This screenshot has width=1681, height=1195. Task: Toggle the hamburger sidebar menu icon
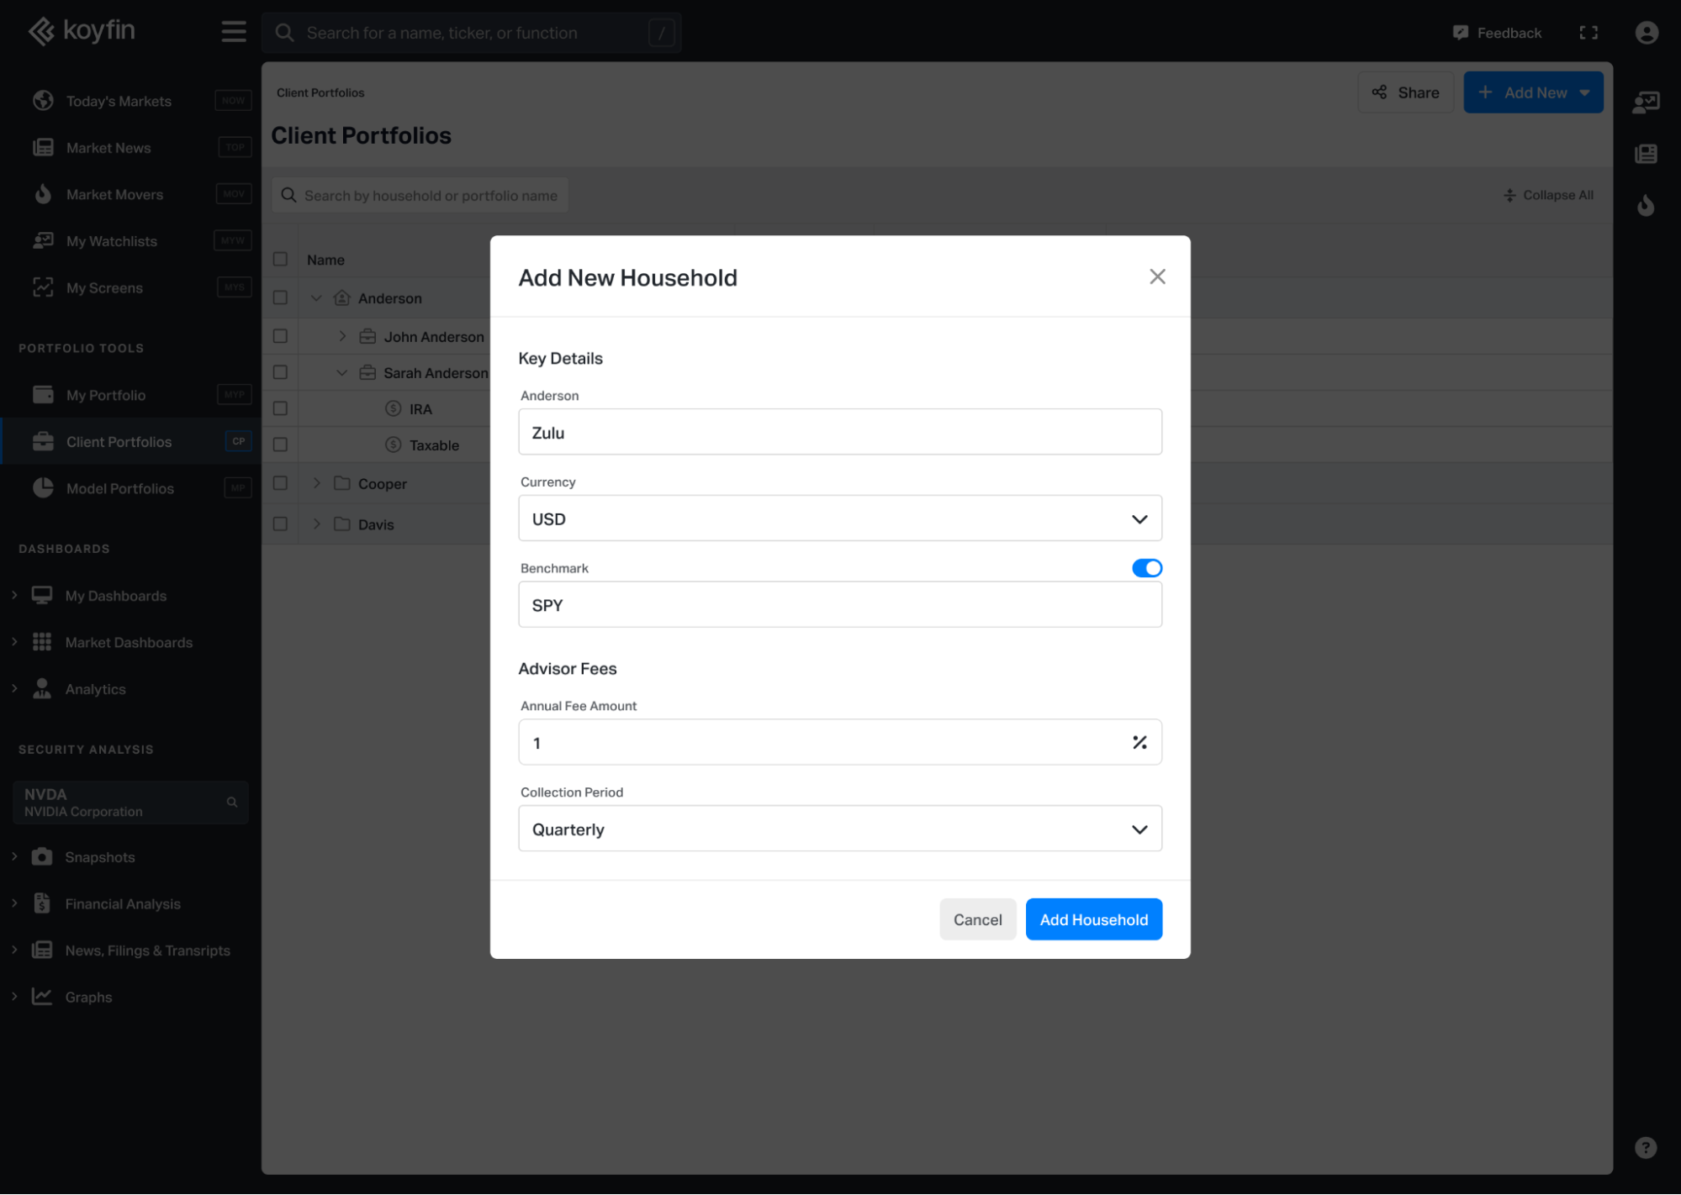point(233,32)
